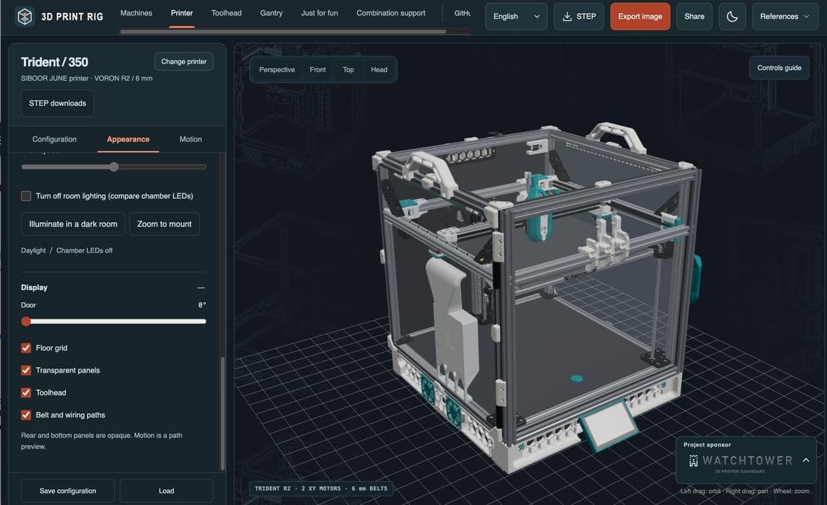Open the References dropdown

click(785, 17)
